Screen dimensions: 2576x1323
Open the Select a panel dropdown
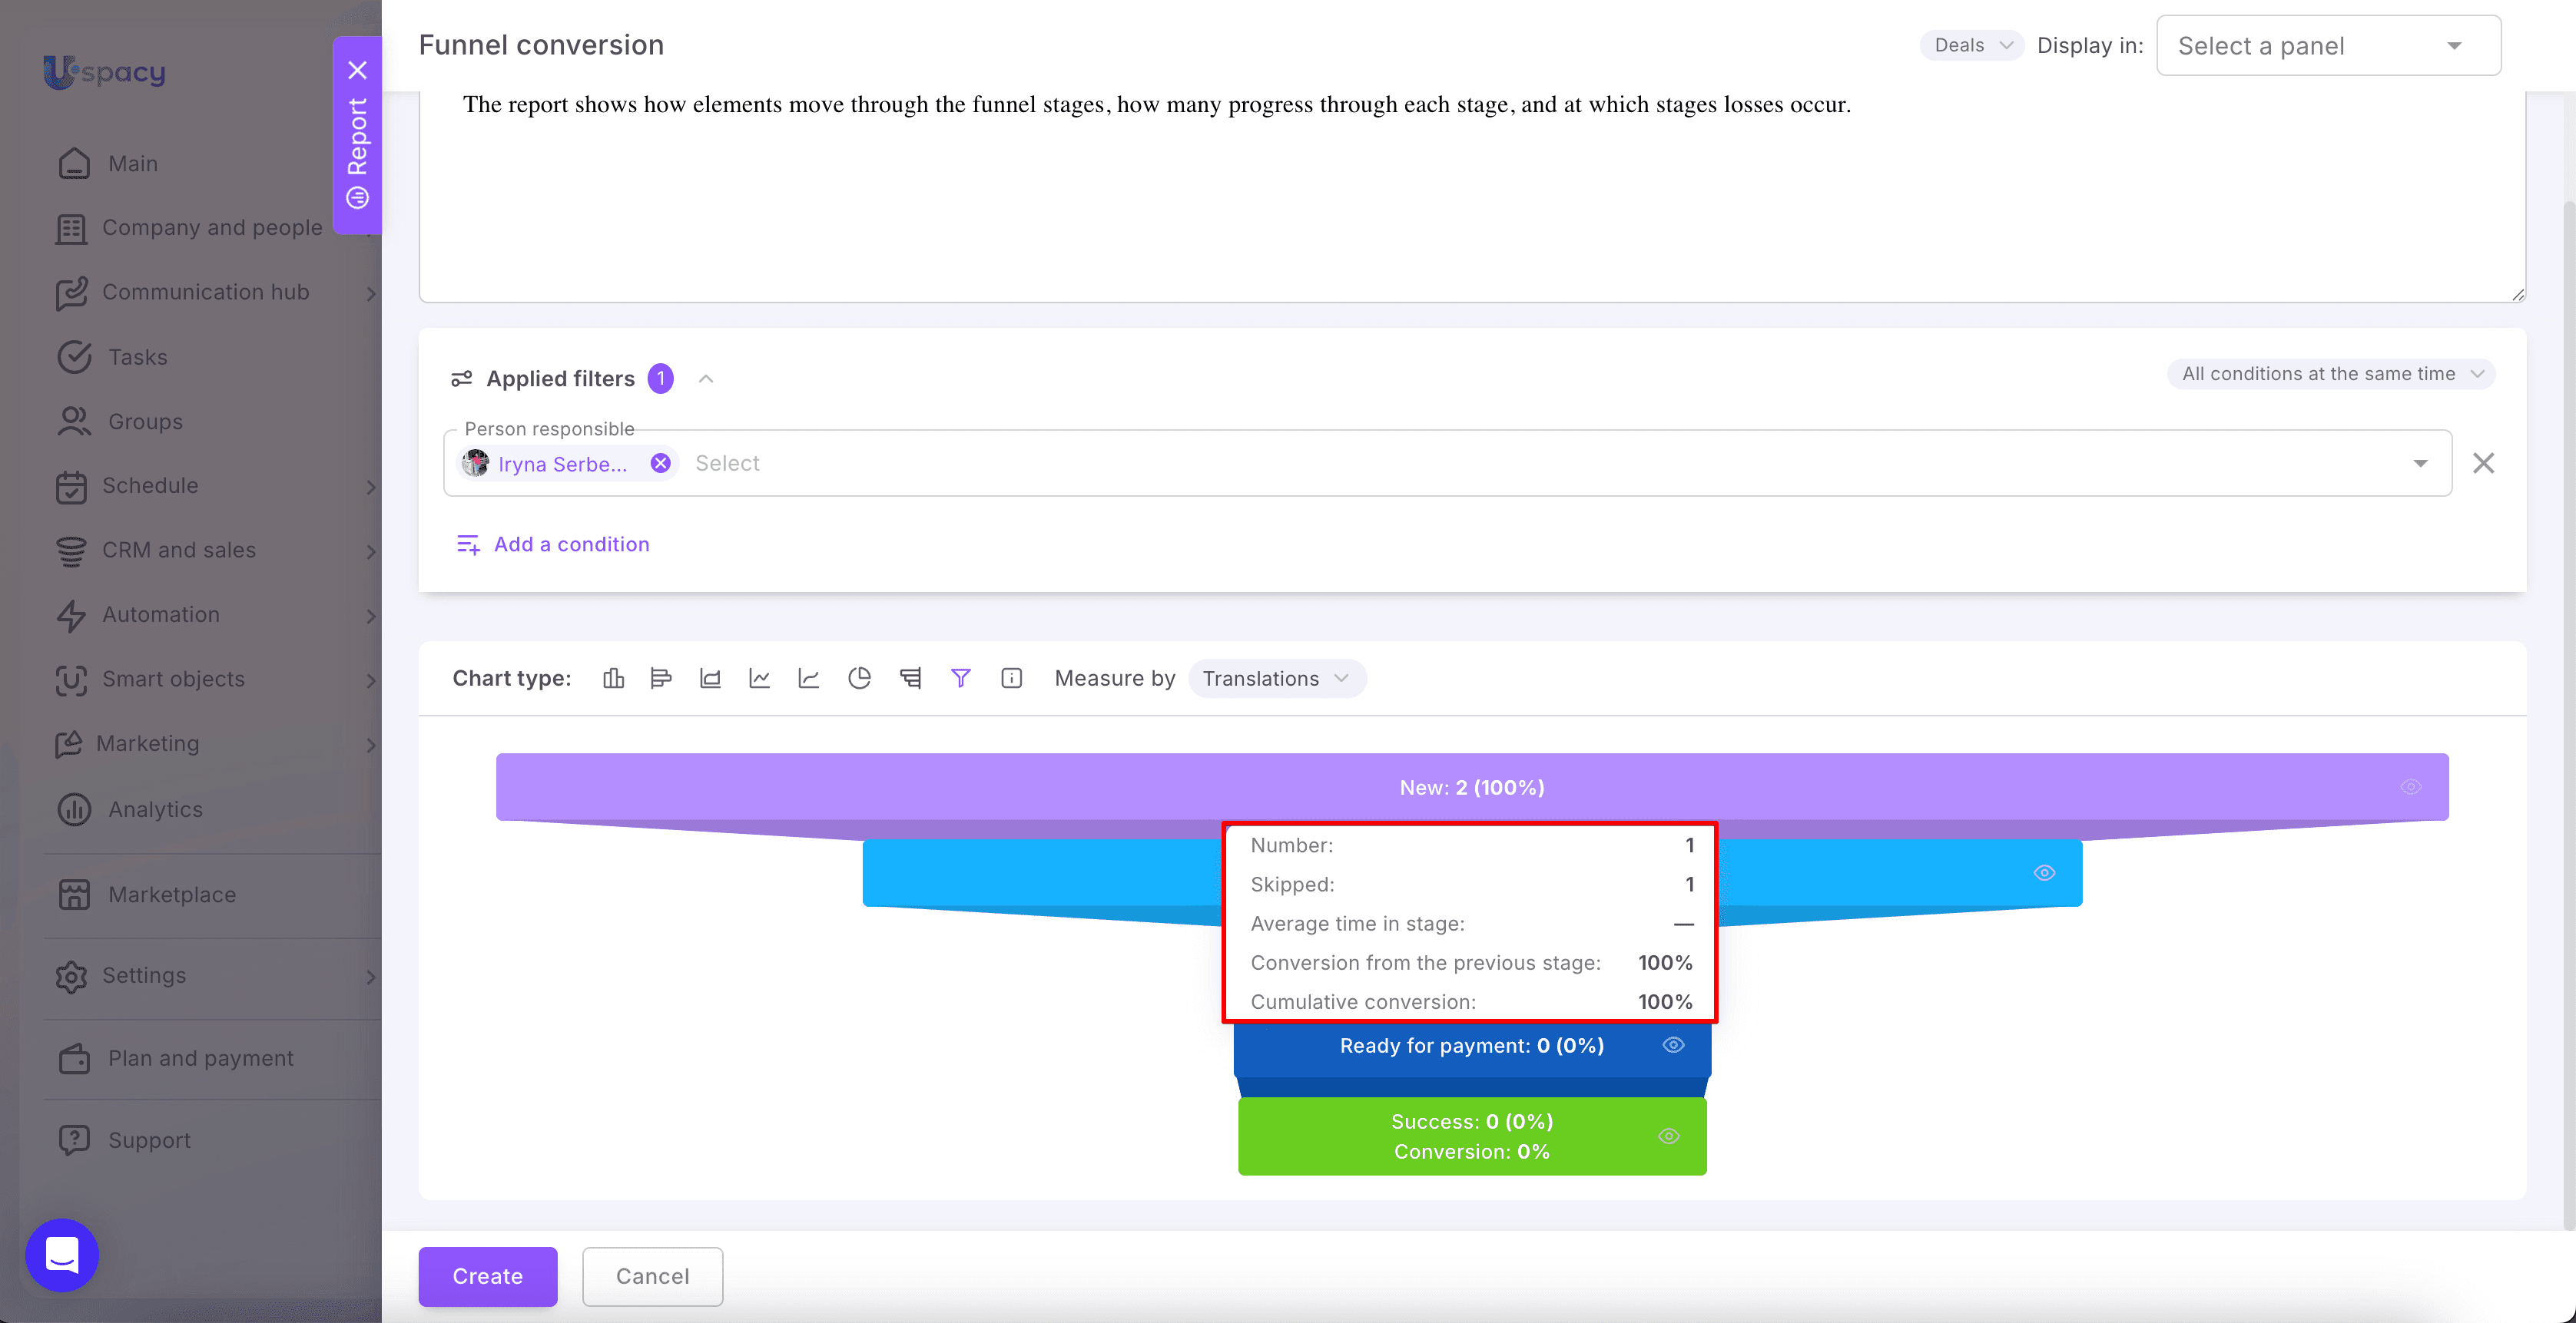(2328, 45)
